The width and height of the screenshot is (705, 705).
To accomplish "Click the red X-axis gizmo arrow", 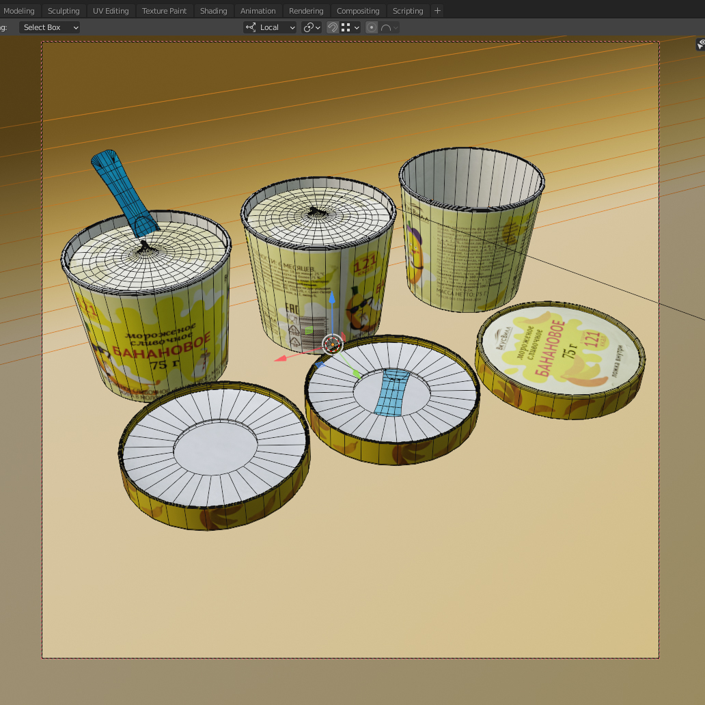I will coord(280,358).
